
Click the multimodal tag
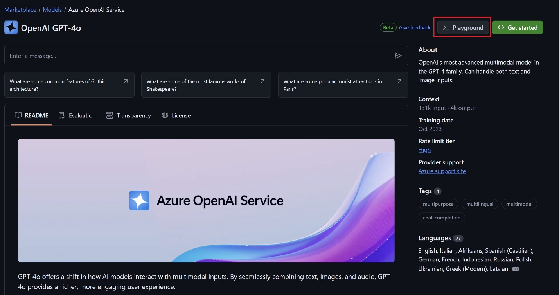tap(519, 204)
